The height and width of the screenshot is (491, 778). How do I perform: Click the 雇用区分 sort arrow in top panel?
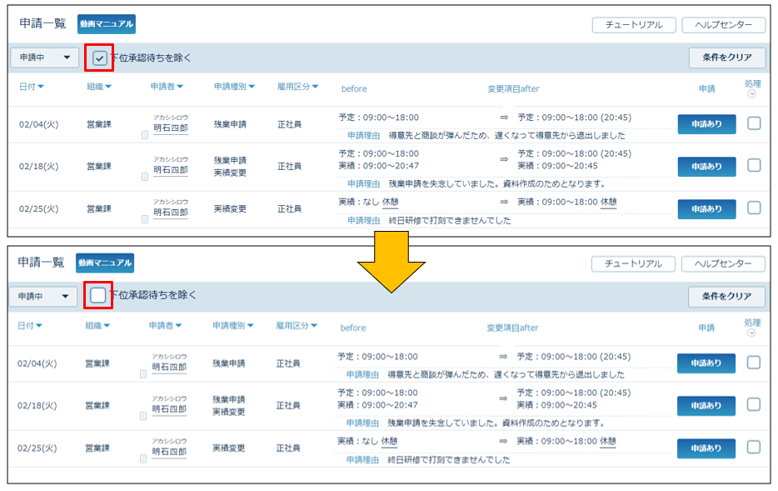tap(315, 87)
